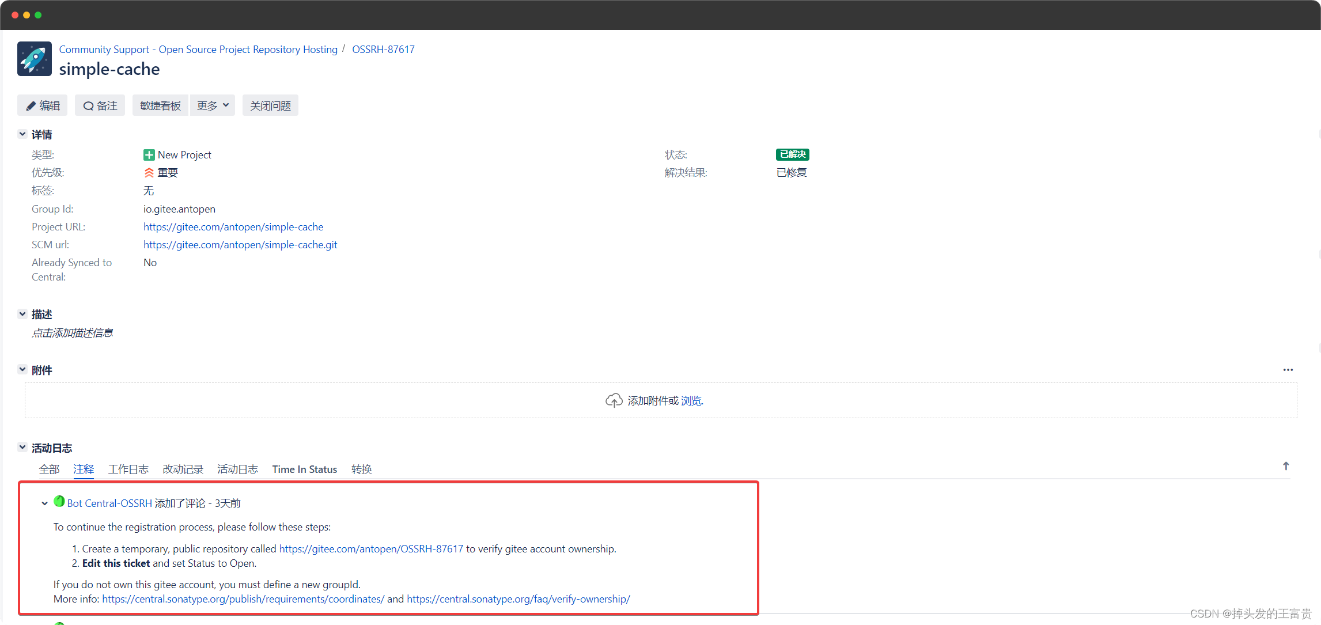Viewport: 1321px width, 625px height.
Task: Click 点击添加描述信息 to add description
Action: click(x=72, y=333)
